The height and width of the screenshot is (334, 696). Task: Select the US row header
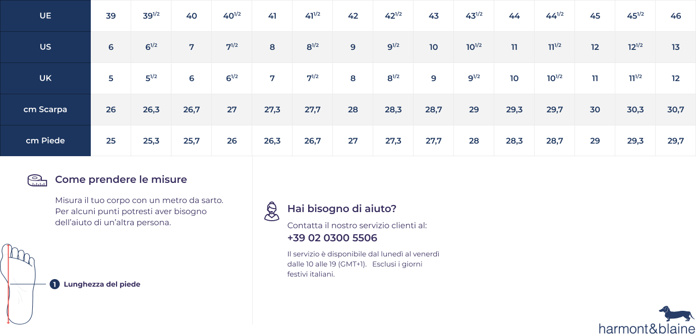(45, 47)
